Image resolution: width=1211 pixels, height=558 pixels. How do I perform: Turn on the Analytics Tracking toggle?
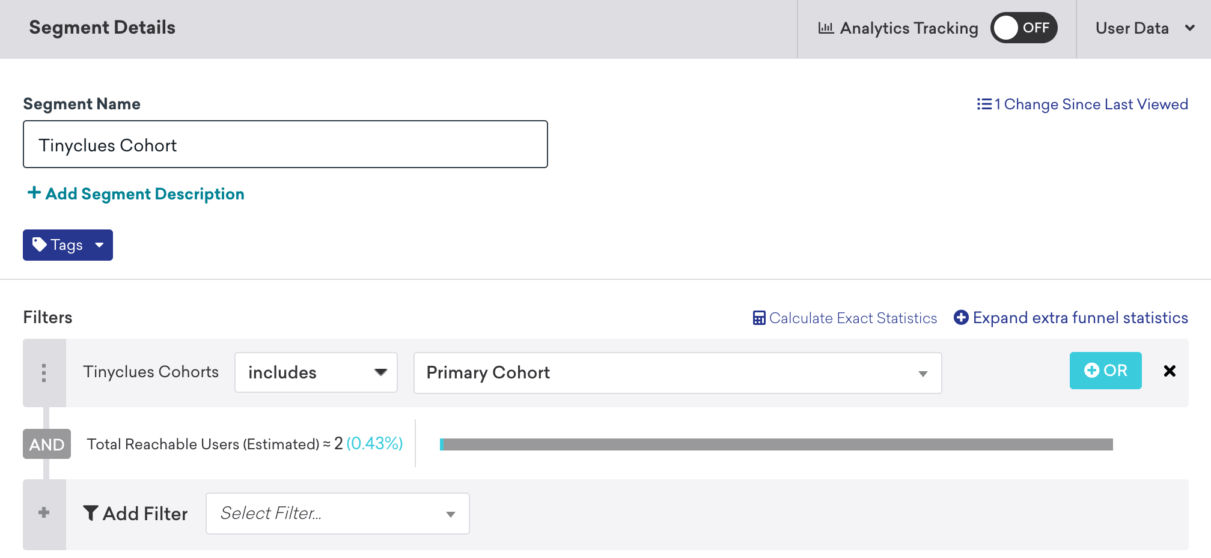pyautogui.click(x=1025, y=27)
